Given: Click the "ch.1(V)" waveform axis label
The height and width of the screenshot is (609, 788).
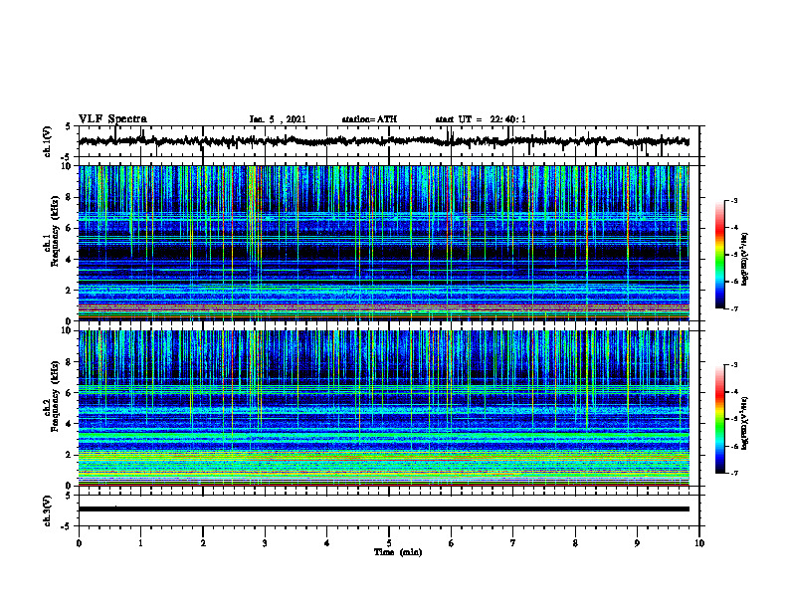Looking at the screenshot, I should [x=47, y=141].
